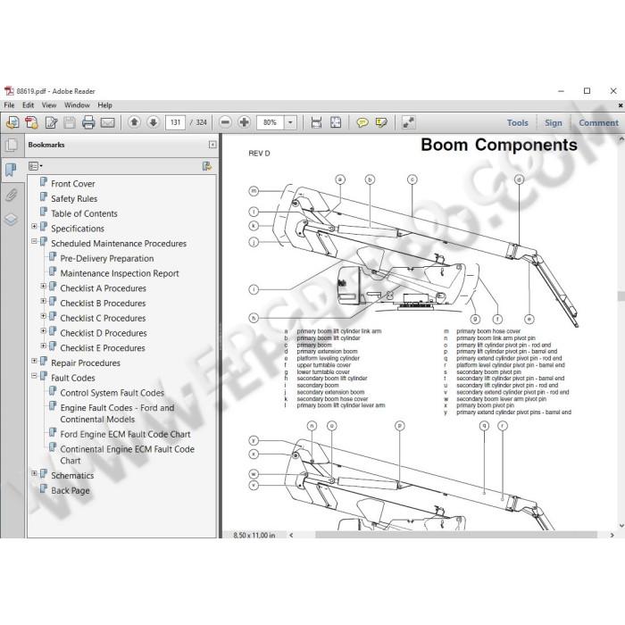This screenshot has width=625, height=625.
Task: Open Ford Engine ECM Fault Code Chart
Action: click(x=125, y=434)
